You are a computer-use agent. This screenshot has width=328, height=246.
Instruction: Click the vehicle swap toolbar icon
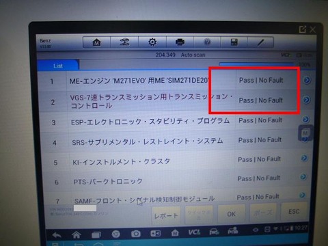click(x=124, y=42)
